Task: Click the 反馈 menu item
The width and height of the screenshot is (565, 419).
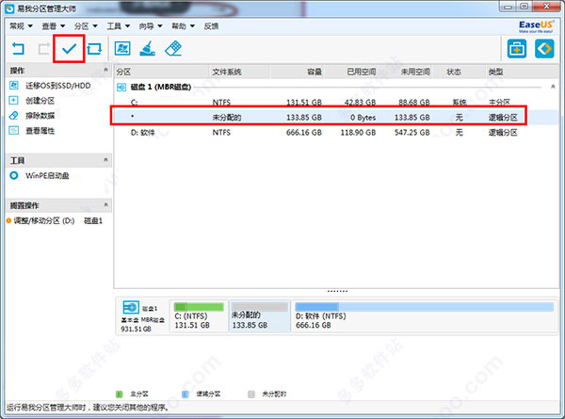Action: (211, 26)
